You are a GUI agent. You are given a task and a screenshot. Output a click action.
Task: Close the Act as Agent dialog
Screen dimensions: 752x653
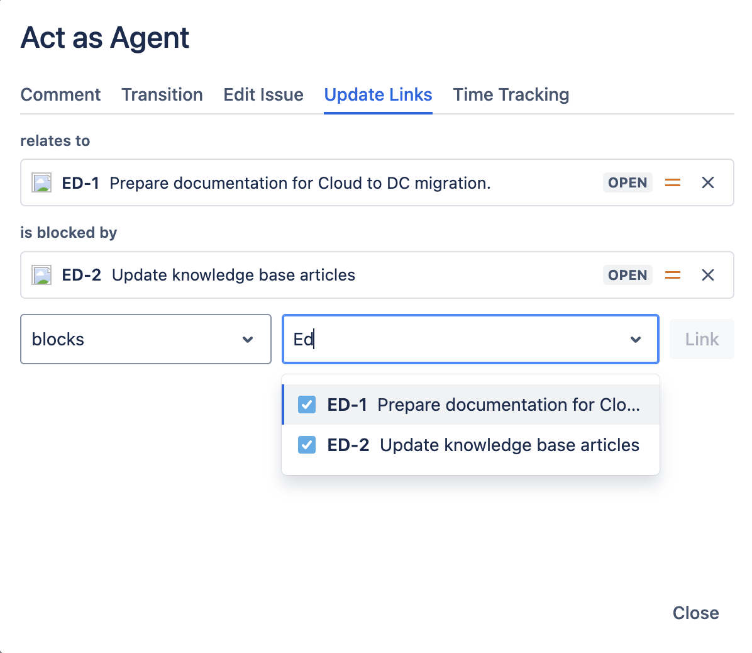(695, 613)
